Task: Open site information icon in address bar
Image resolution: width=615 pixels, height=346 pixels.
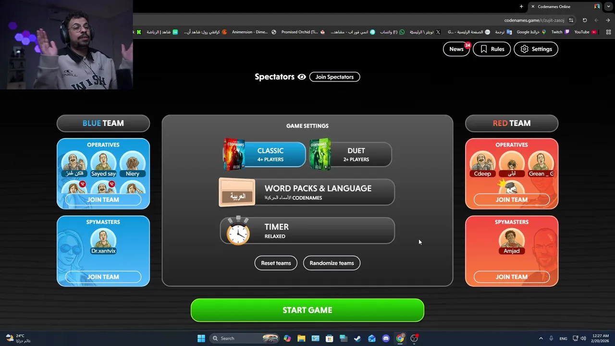Action: pos(571,20)
